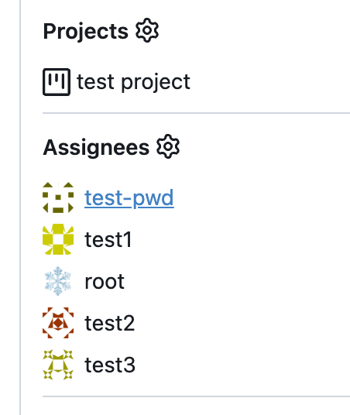Image resolution: width=350 pixels, height=415 pixels.
Task: Open the test project link
Action: coord(133,82)
